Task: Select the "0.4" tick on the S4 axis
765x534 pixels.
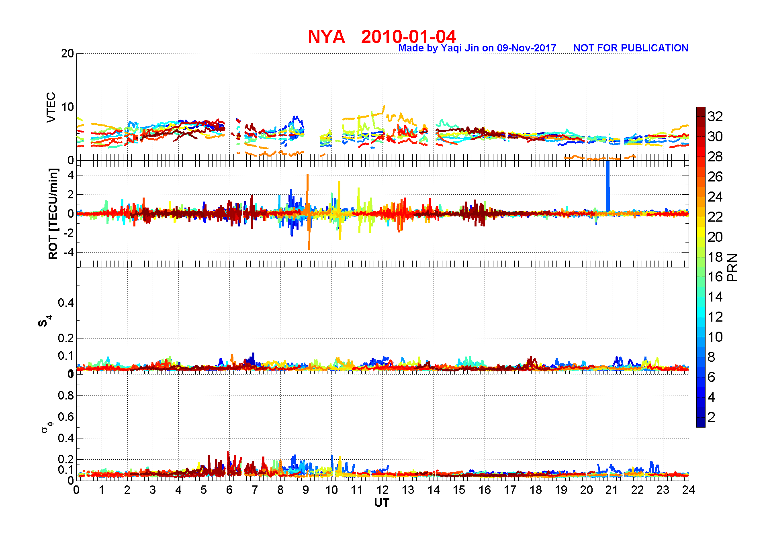Action: click(x=66, y=303)
